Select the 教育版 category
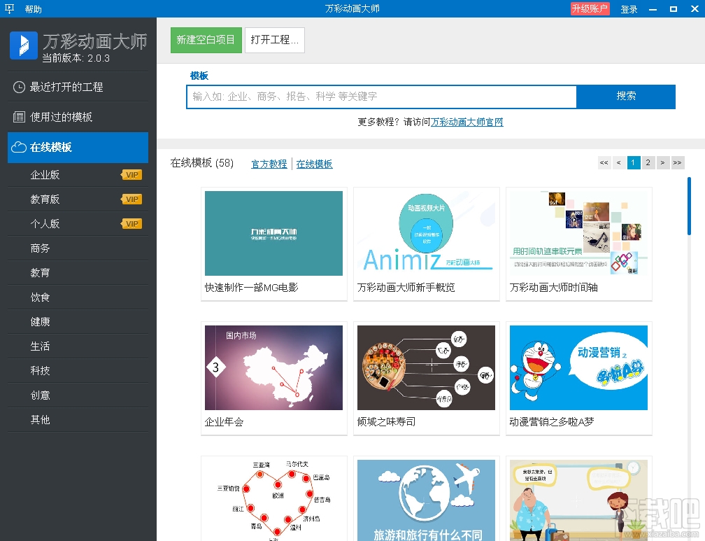The image size is (705, 541). (78, 199)
